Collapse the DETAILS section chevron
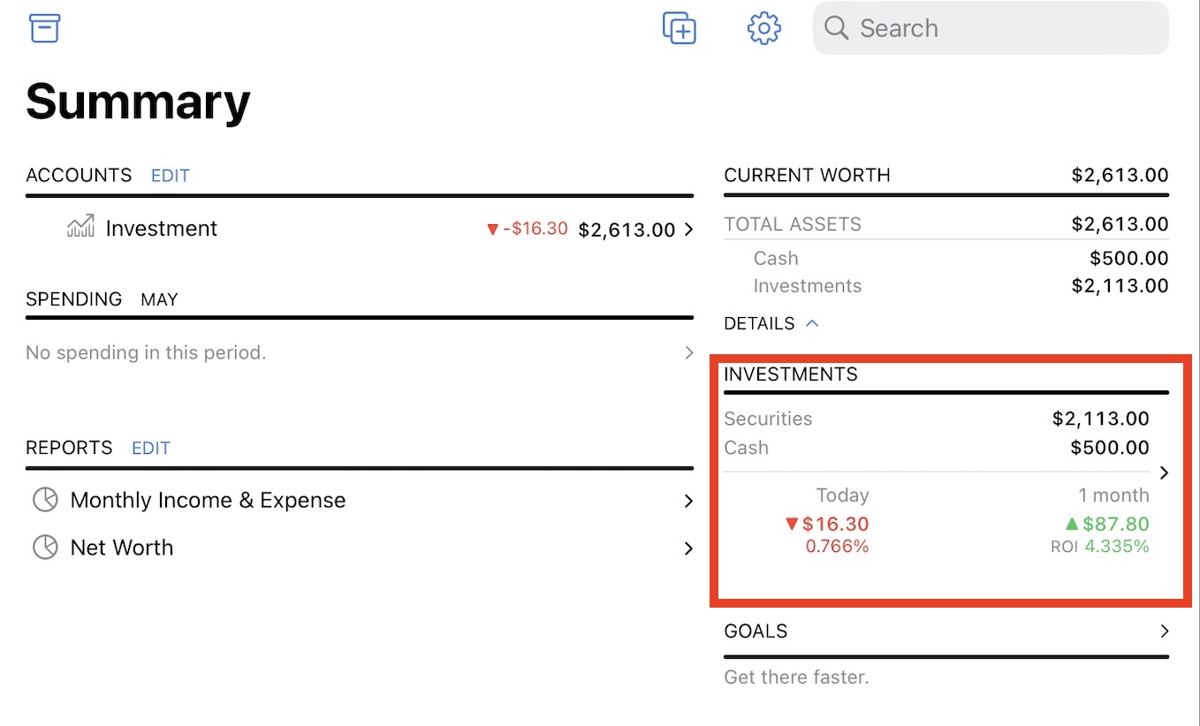This screenshot has height=726, width=1200. coord(812,323)
